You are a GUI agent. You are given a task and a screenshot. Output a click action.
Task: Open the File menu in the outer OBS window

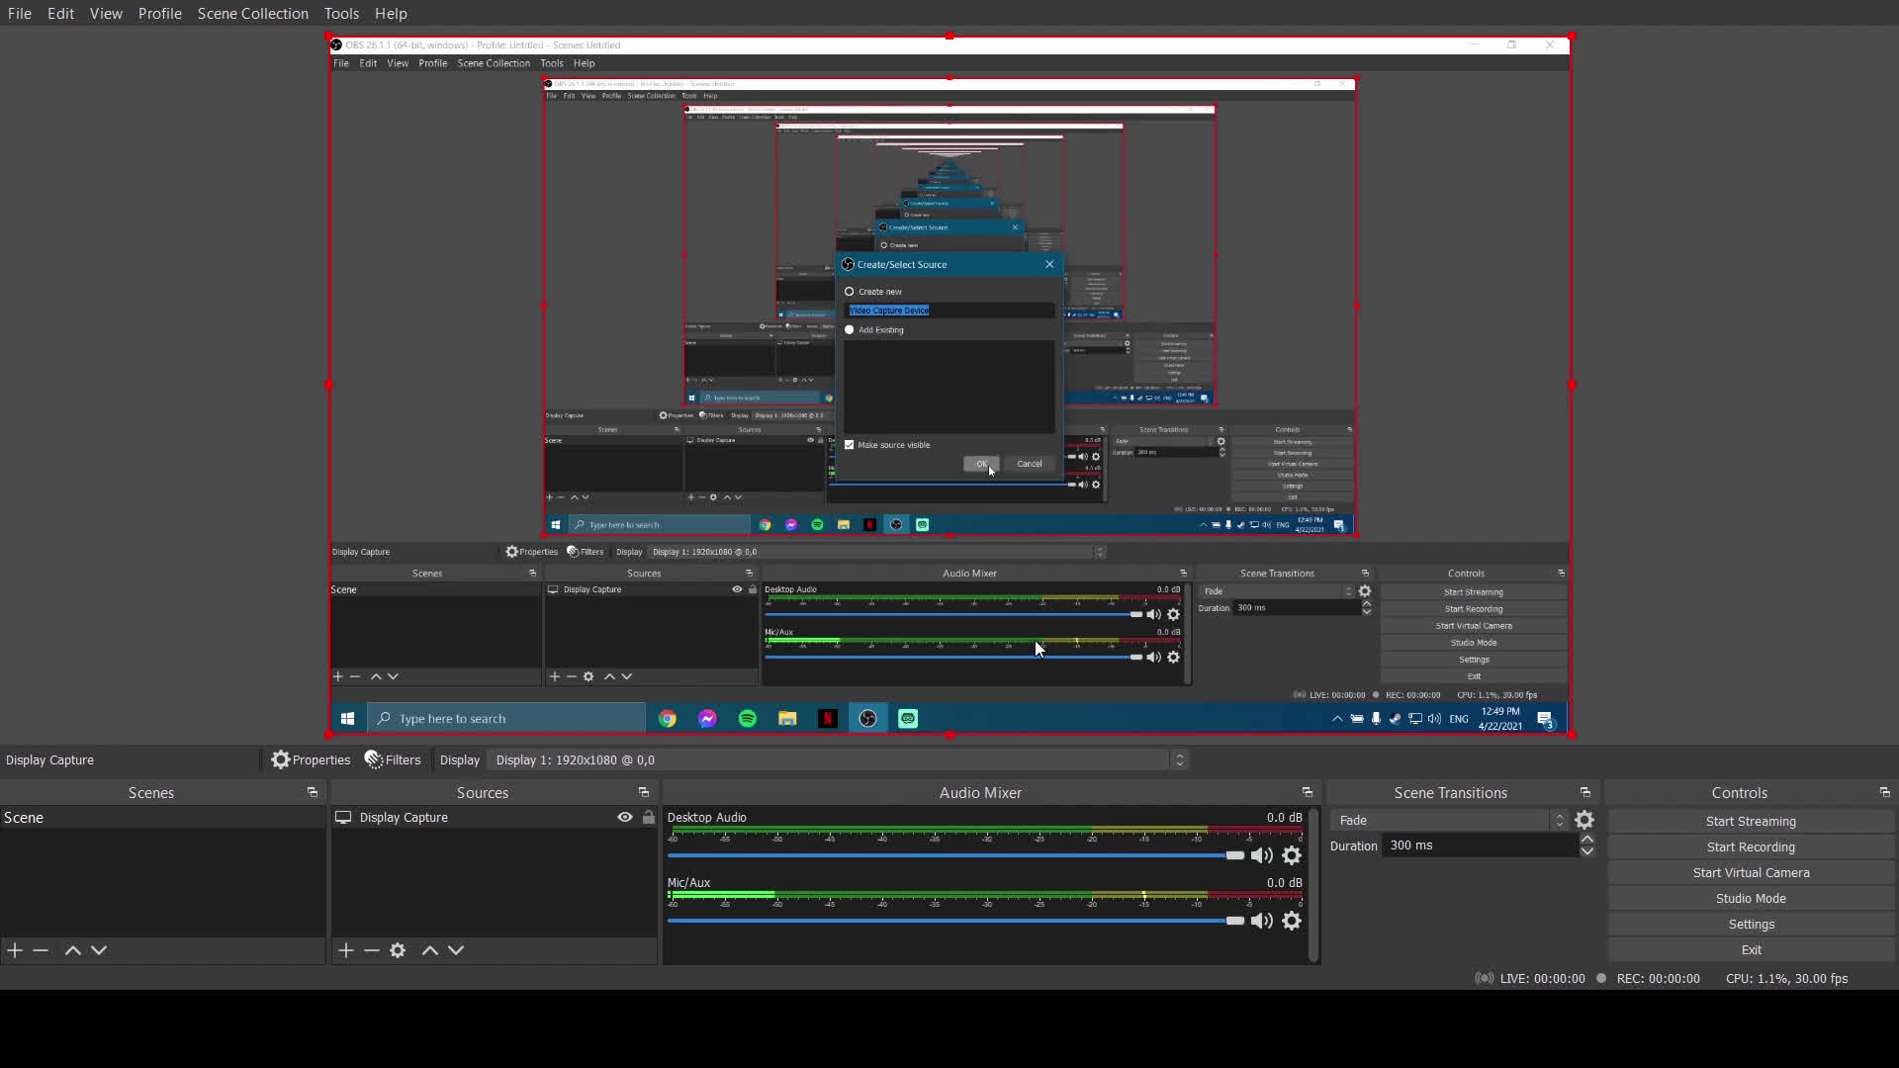coord(20,13)
